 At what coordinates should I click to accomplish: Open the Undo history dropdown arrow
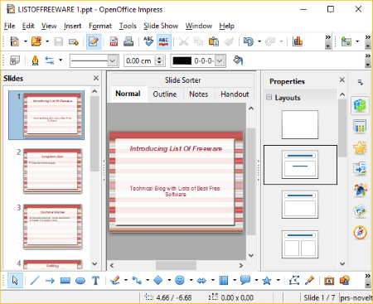point(259,41)
